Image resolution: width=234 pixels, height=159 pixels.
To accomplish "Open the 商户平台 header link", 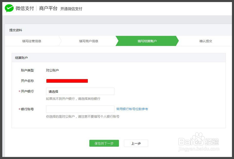I will click(48, 8).
